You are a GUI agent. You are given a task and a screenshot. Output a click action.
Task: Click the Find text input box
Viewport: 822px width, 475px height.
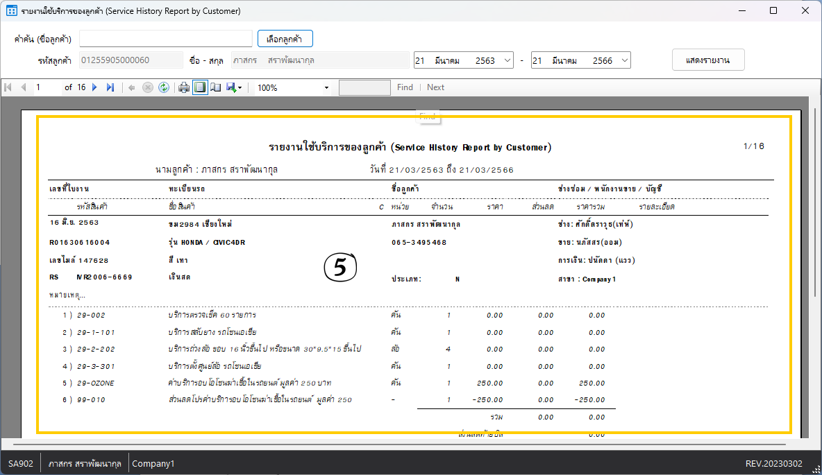pos(364,87)
